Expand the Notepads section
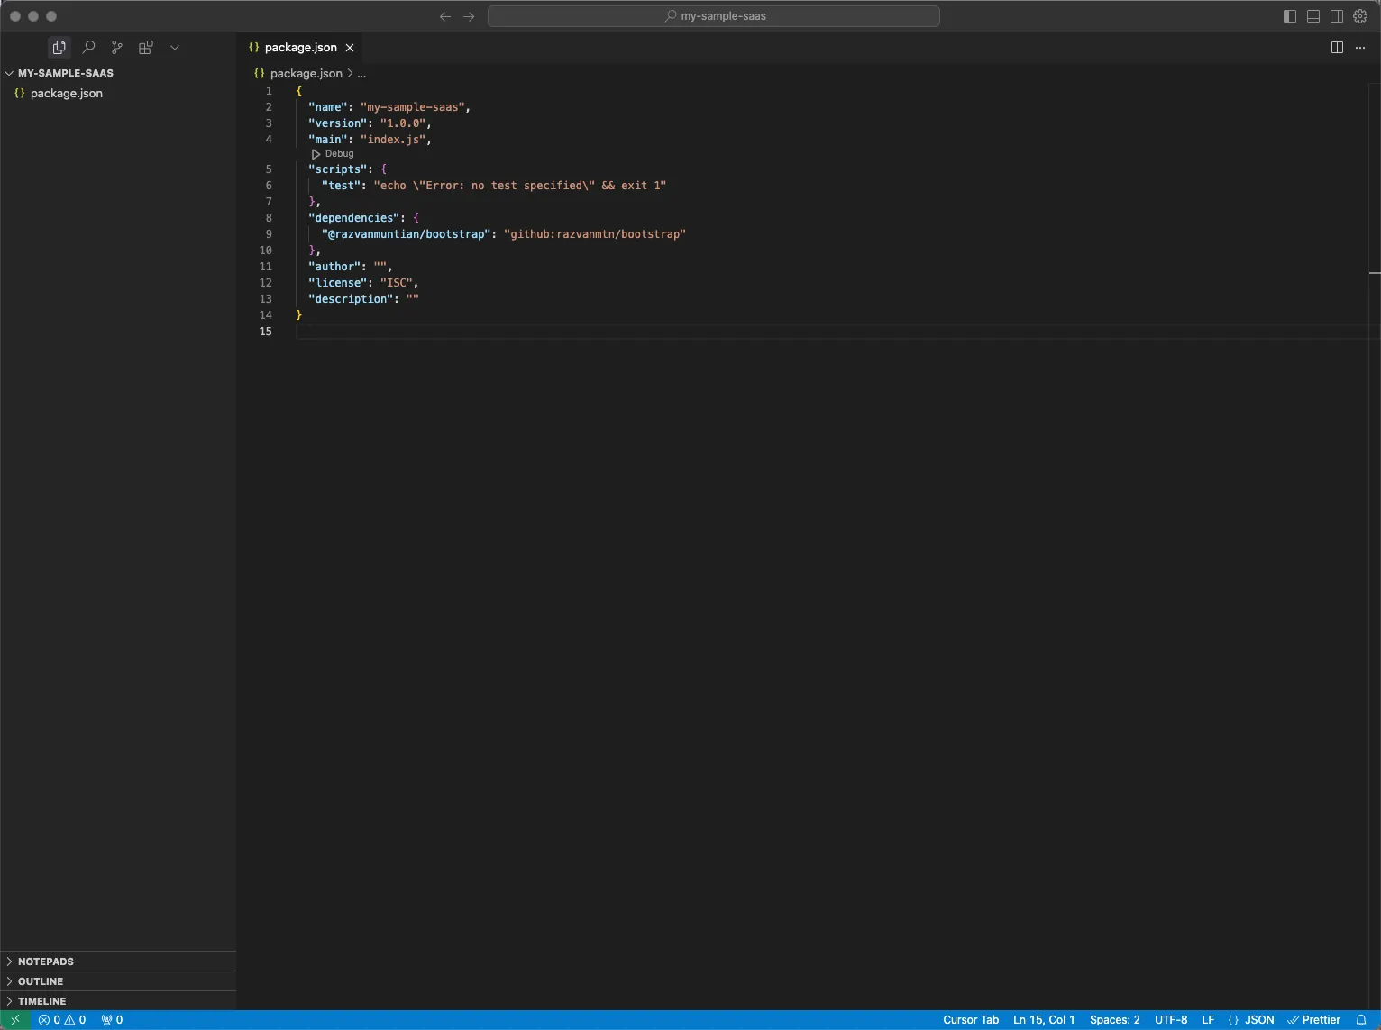1381x1030 pixels. 46,962
